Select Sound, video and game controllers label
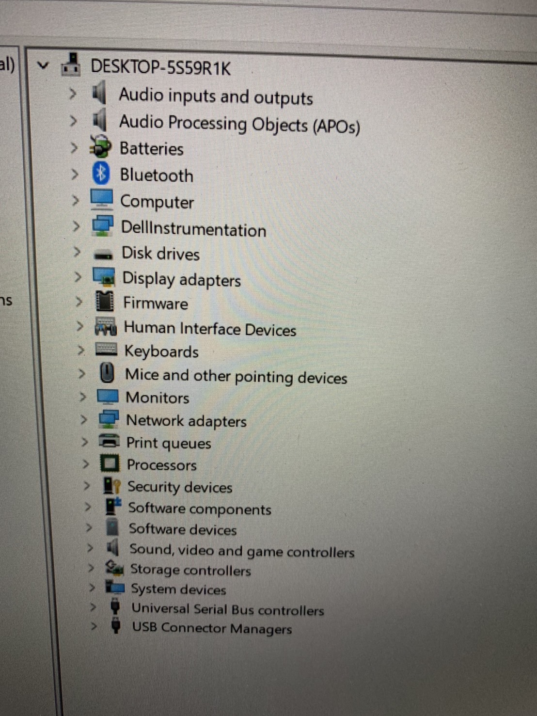The width and height of the screenshot is (537, 716). point(242,551)
